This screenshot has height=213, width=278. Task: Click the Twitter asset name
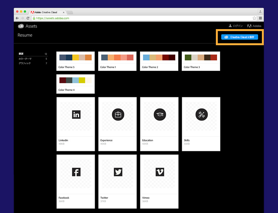pos(104,198)
